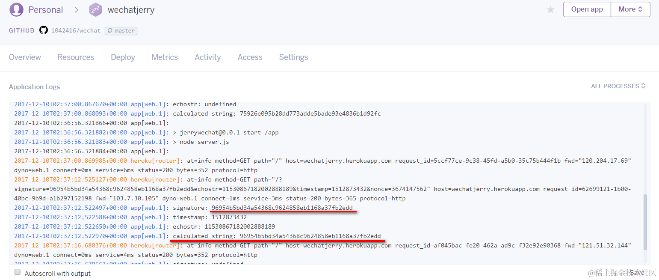
Task: Click the router log with fwd="120.204.17.69"
Action: tap(322, 165)
